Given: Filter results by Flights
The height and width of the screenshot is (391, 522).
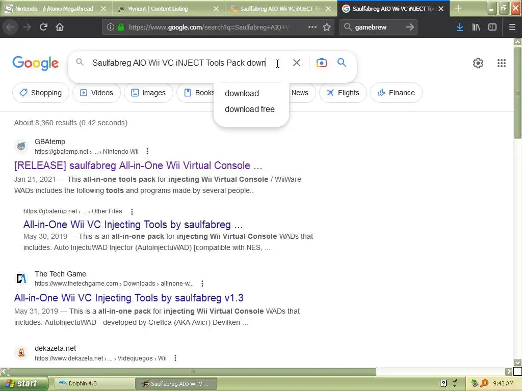Looking at the screenshot, I should coord(343,93).
